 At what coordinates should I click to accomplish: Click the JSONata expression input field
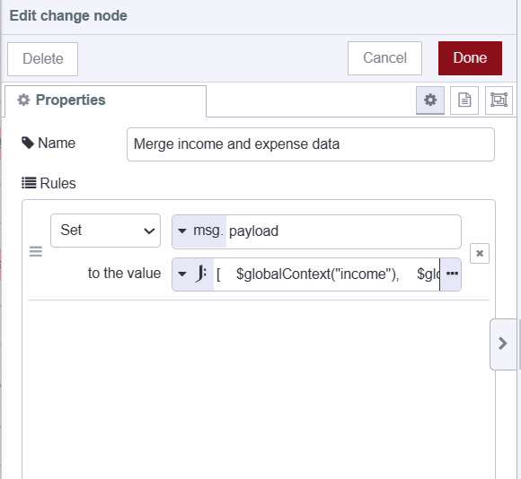point(327,274)
